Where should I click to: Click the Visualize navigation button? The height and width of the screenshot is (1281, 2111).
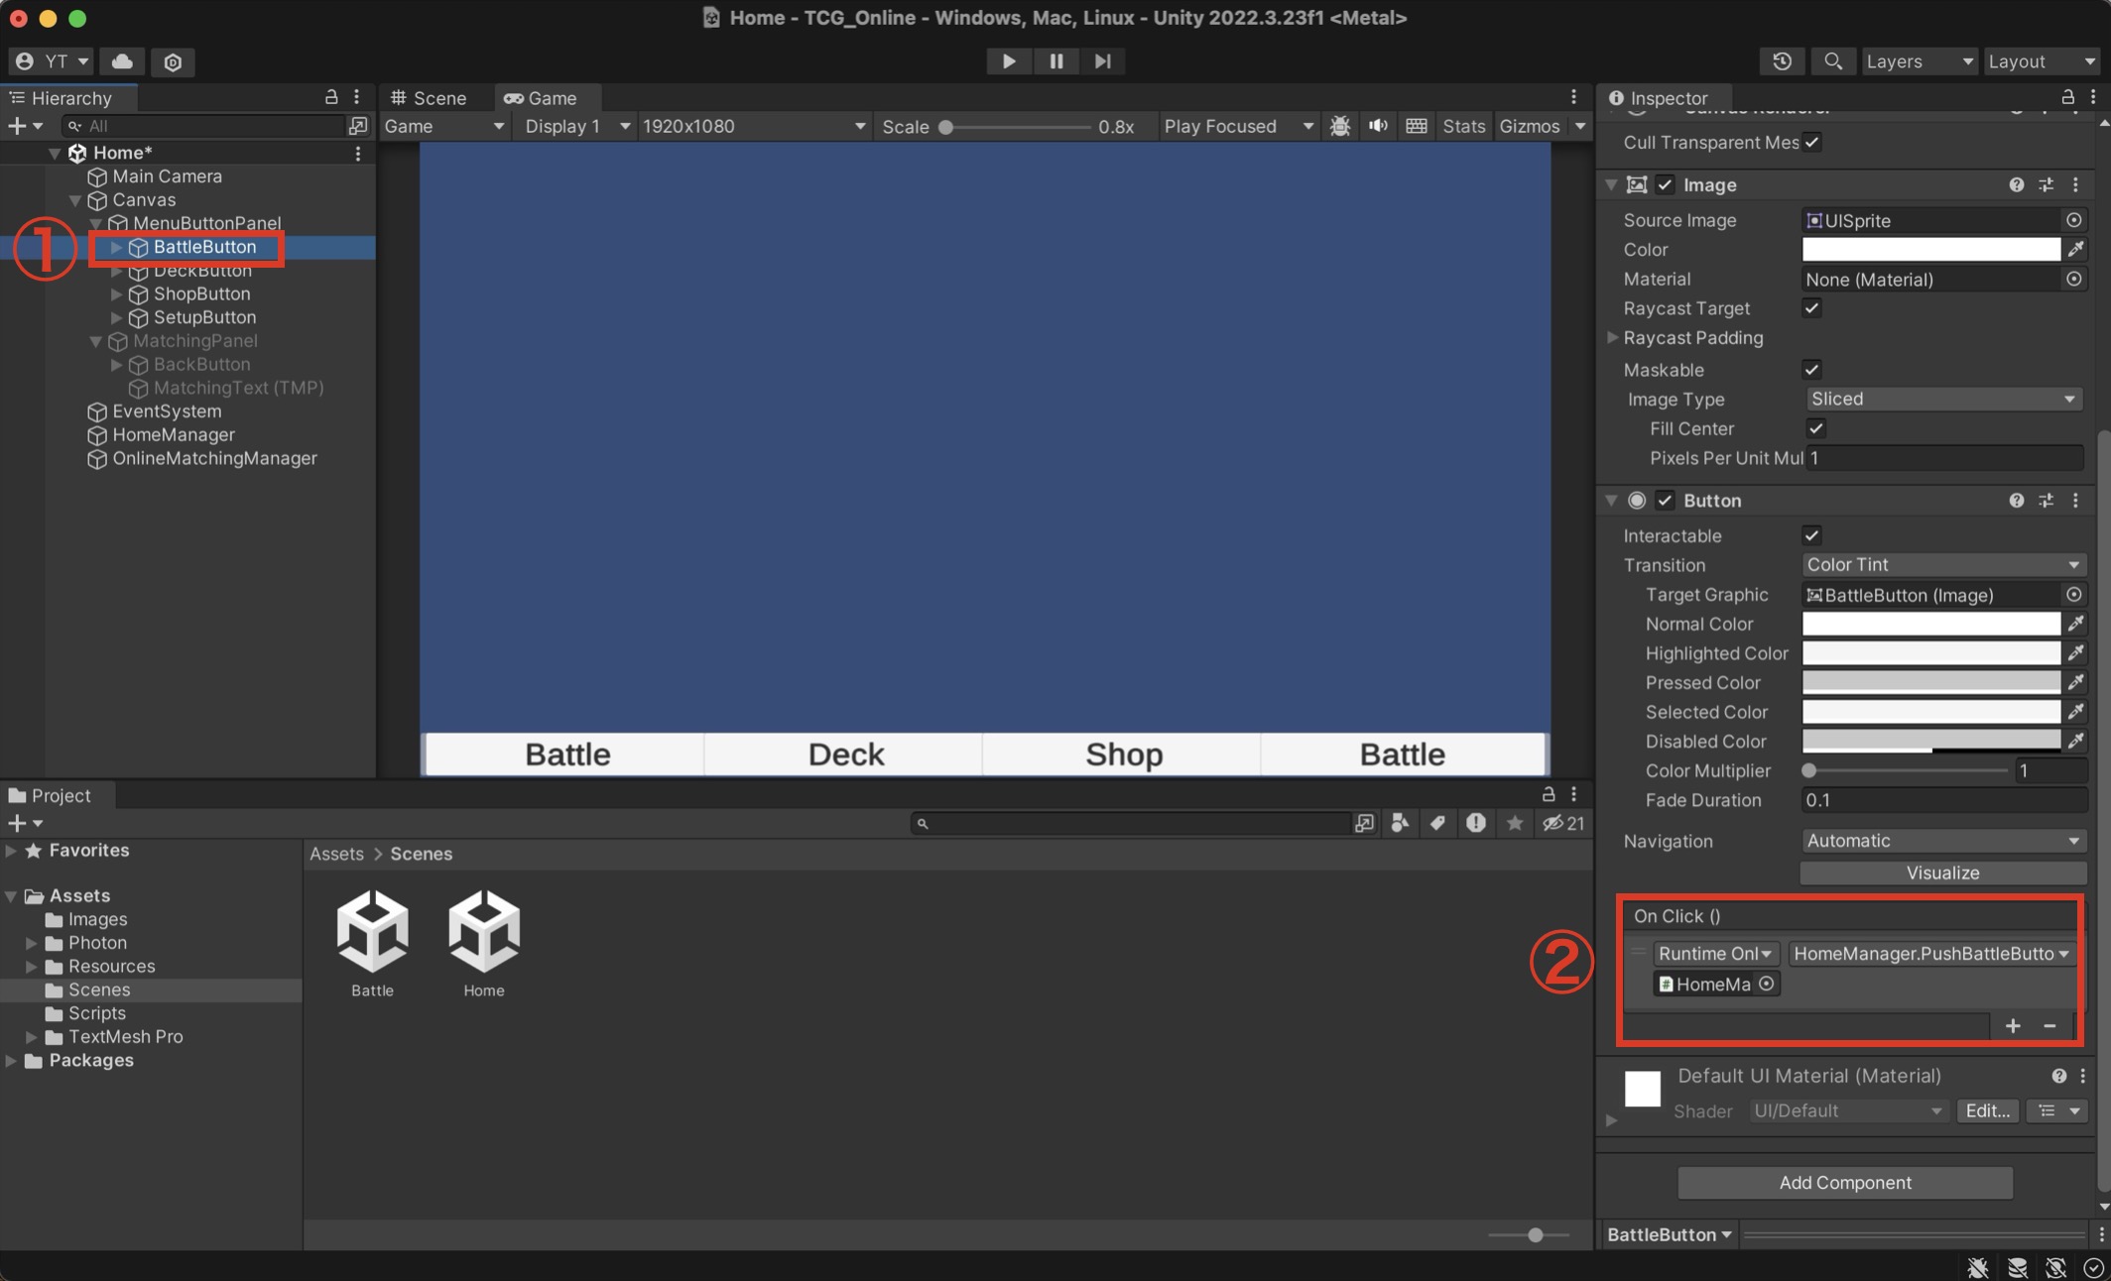click(x=1941, y=873)
